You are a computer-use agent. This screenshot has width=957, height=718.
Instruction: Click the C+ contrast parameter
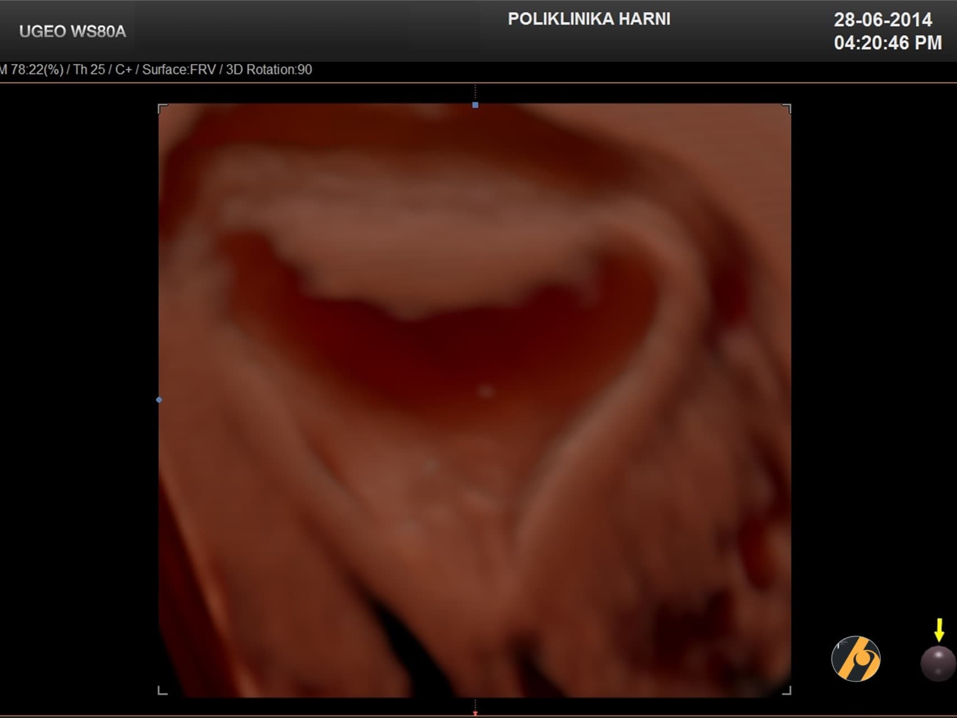click(123, 70)
